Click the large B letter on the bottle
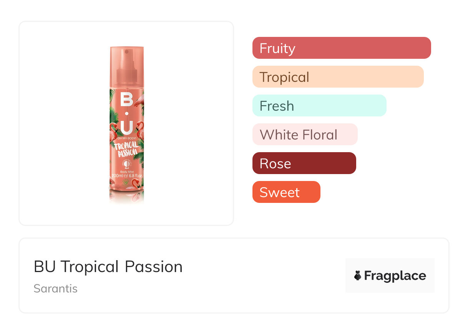Screen dimensions: 468x332 click(126, 100)
